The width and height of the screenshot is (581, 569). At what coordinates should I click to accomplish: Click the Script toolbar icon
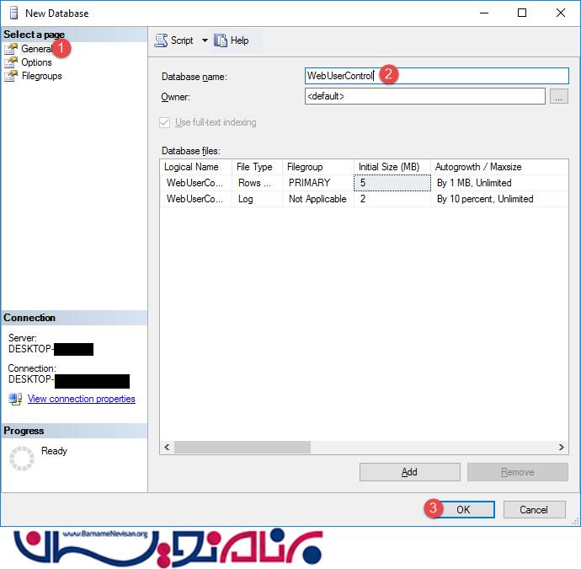[161, 40]
